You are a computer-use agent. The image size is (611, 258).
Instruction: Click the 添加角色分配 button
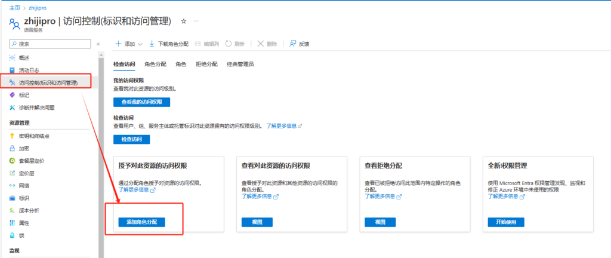tap(142, 222)
